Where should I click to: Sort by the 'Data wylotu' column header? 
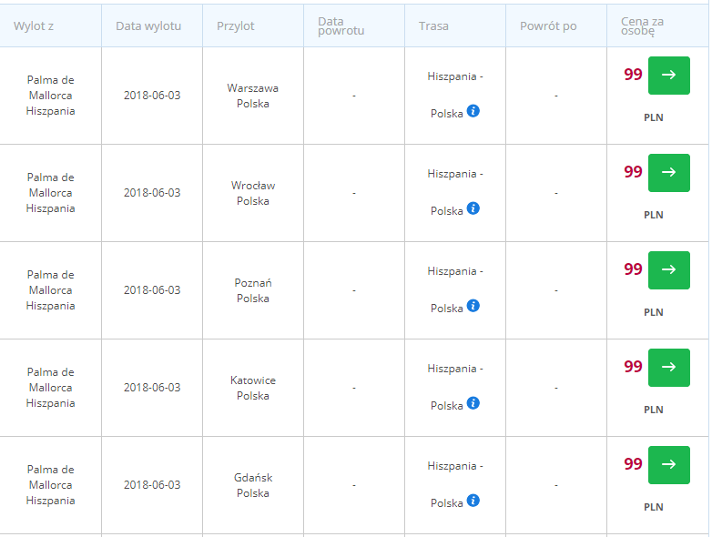pos(148,25)
